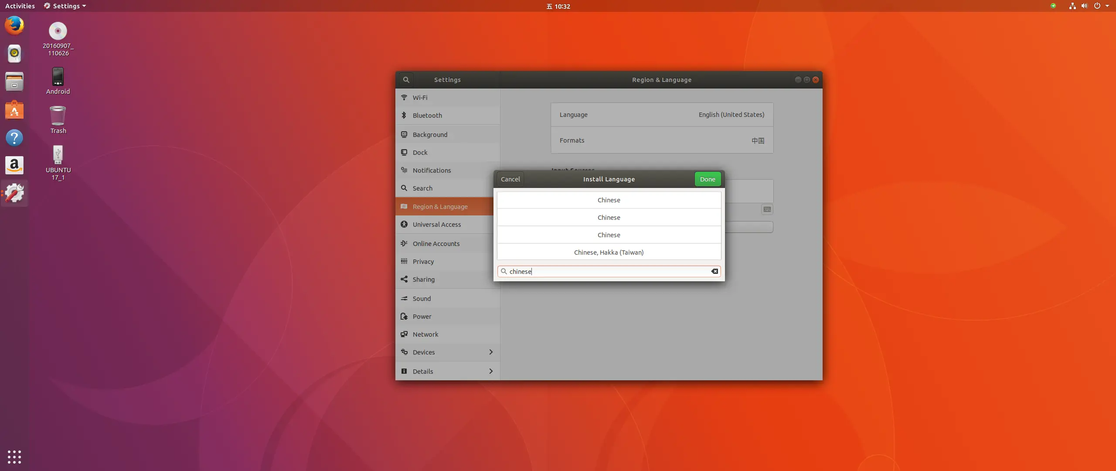
Task: Select the Wi-Fi settings icon in sidebar
Action: [x=404, y=98]
